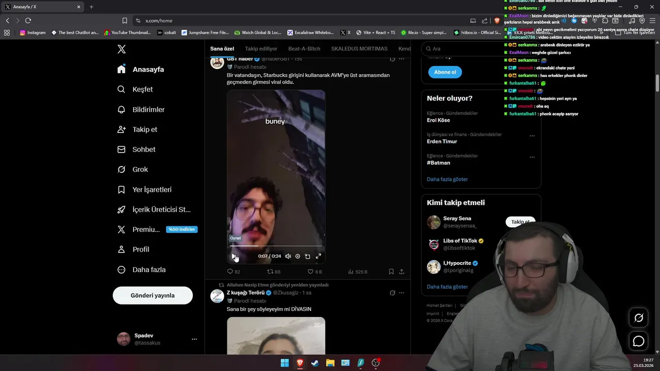The image size is (660, 371).
Task: Switch to Takip ediliyor tab
Action: 261,48
